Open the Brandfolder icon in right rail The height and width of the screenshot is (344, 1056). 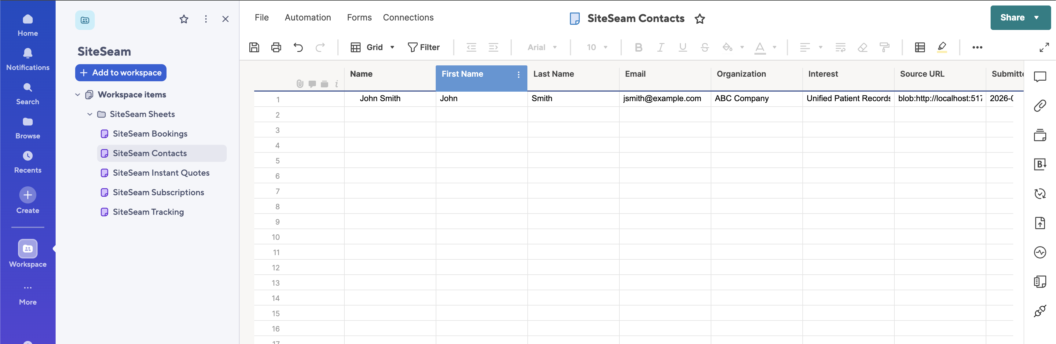pyautogui.click(x=1040, y=164)
